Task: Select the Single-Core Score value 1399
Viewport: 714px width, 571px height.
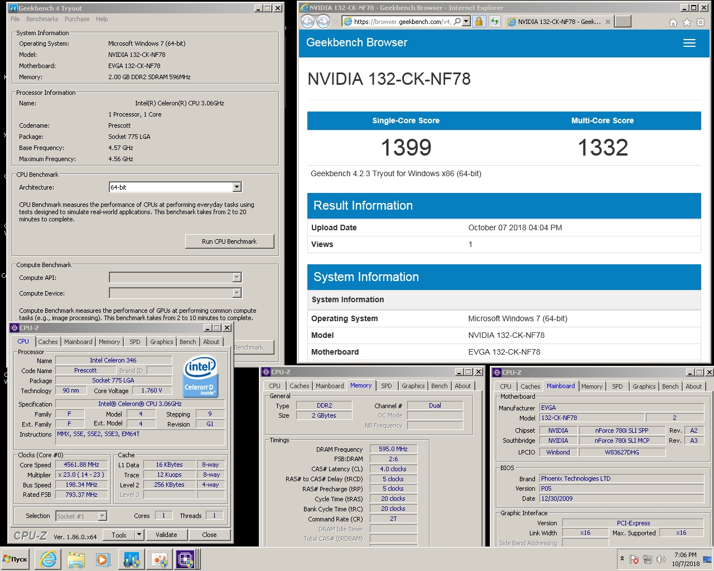Action: pos(406,148)
